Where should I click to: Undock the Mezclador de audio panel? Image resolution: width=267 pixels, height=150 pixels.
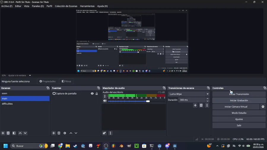(x=164, y=88)
